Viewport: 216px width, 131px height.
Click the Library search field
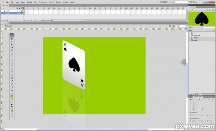208,28
